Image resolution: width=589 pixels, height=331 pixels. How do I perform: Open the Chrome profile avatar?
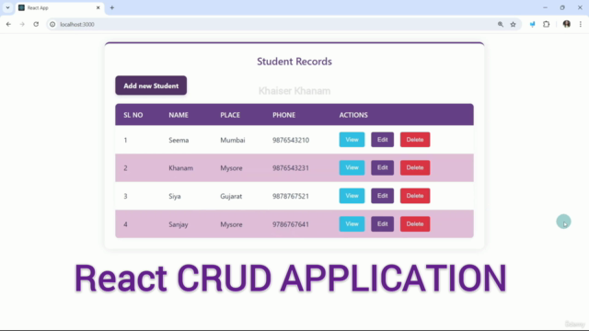tap(567, 25)
